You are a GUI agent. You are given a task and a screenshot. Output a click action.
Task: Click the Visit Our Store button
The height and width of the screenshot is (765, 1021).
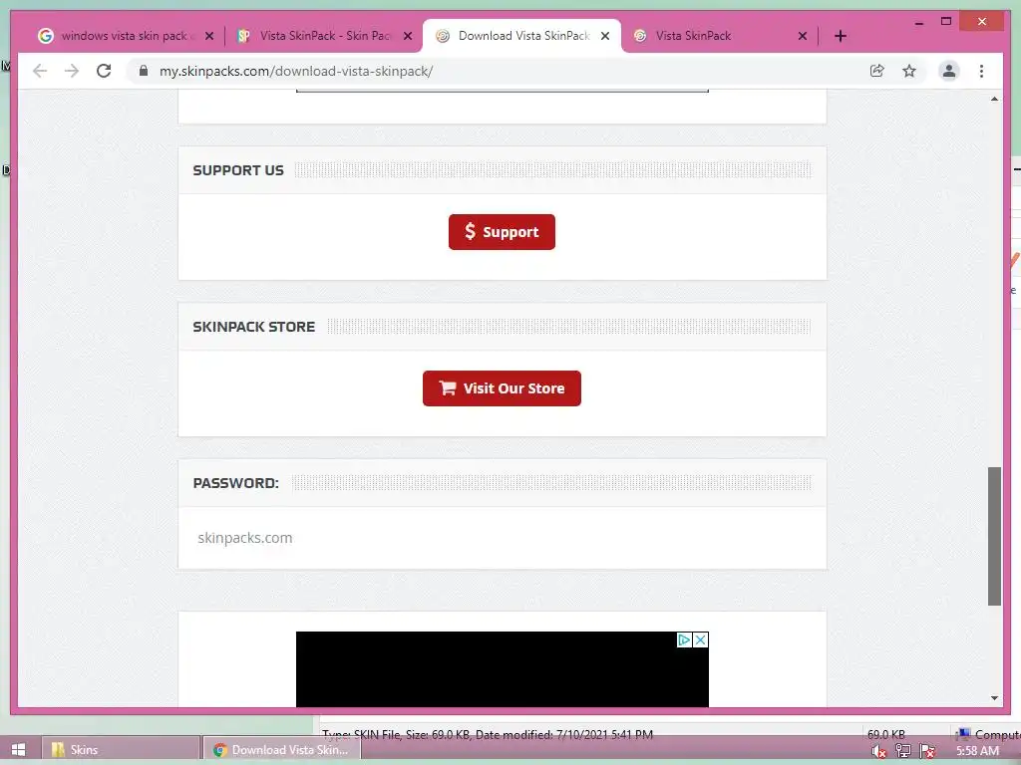pyautogui.click(x=502, y=388)
